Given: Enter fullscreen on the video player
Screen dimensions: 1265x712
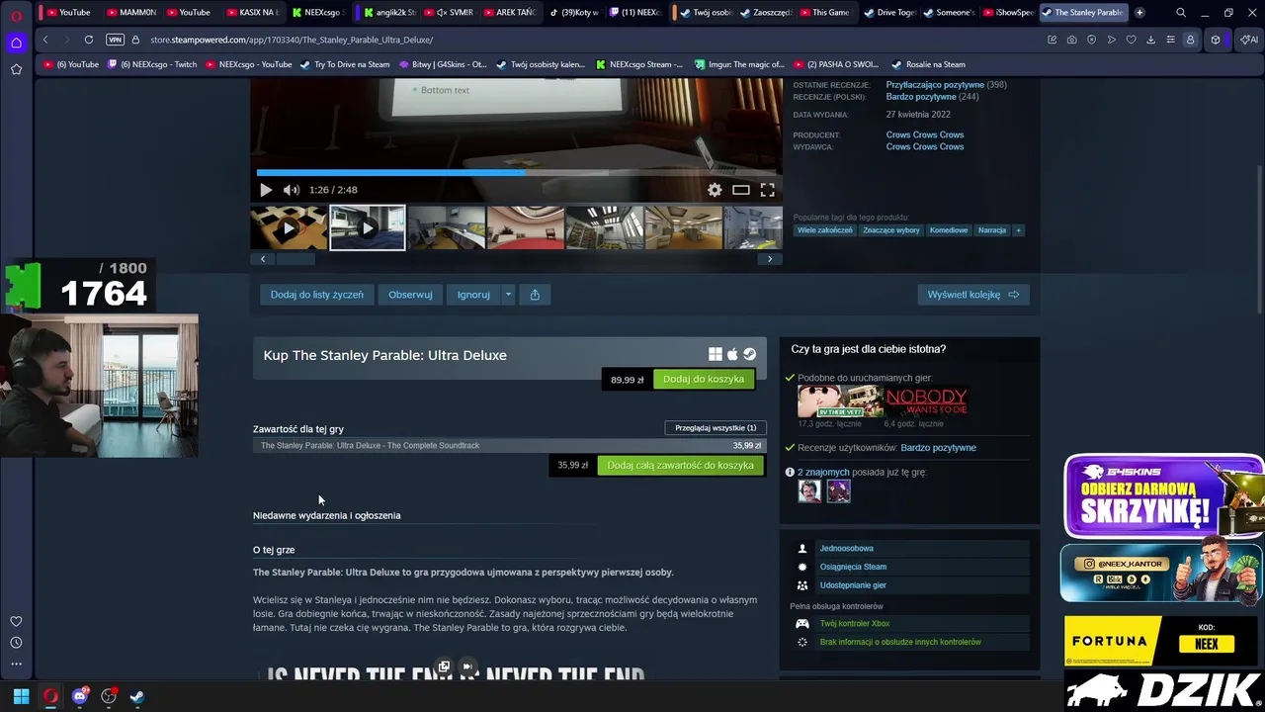Looking at the screenshot, I should (767, 190).
